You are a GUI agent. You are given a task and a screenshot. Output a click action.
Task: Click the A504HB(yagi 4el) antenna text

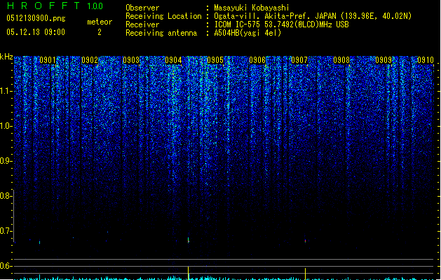[x=247, y=33]
